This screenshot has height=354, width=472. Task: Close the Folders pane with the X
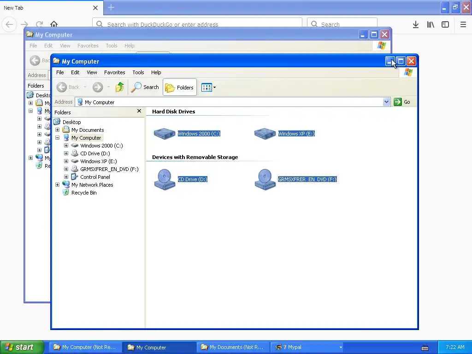[x=139, y=111]
